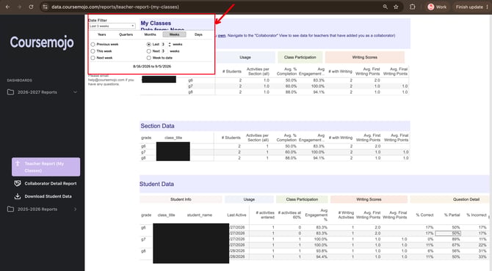
Task: Collapse the 2026-2027 Reports chevron
Action: pos(76,92)
